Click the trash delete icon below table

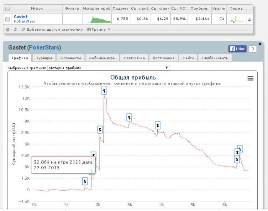(8, 29)
